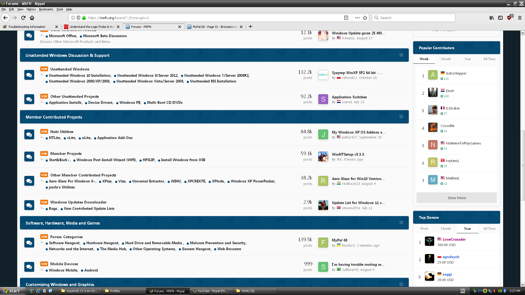
Task: Open the reader view icon in address bar
Action: point(346,18)
